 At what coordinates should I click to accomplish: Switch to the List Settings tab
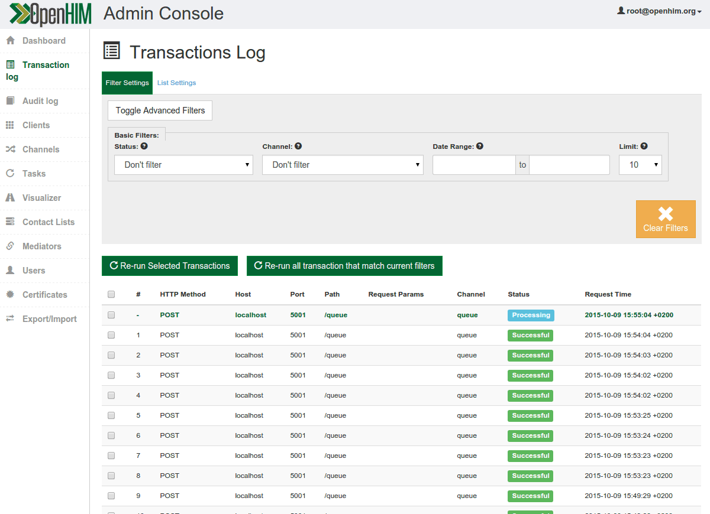pyautogui.click(x=176, y=83)
